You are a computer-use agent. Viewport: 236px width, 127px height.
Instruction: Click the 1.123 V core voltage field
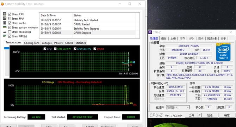pyautogui.click(x=204, y=58)
